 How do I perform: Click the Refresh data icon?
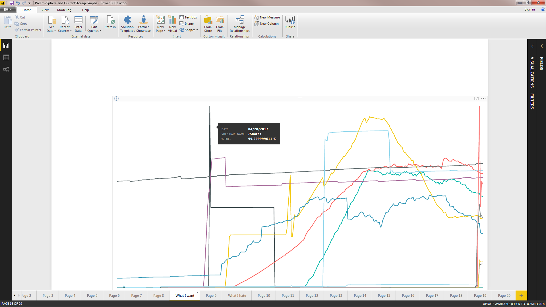[110, 22]
